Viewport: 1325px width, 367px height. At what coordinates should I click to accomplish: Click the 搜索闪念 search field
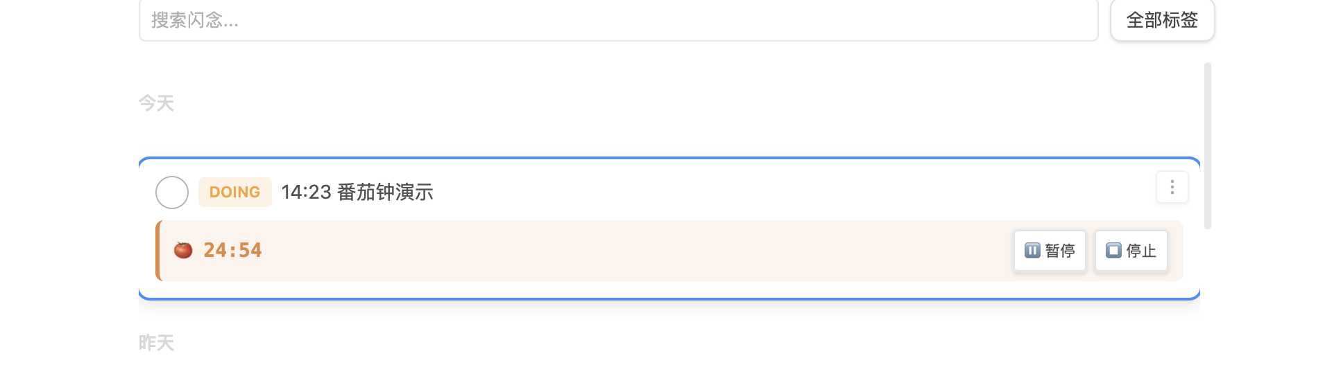pos(617,21)
